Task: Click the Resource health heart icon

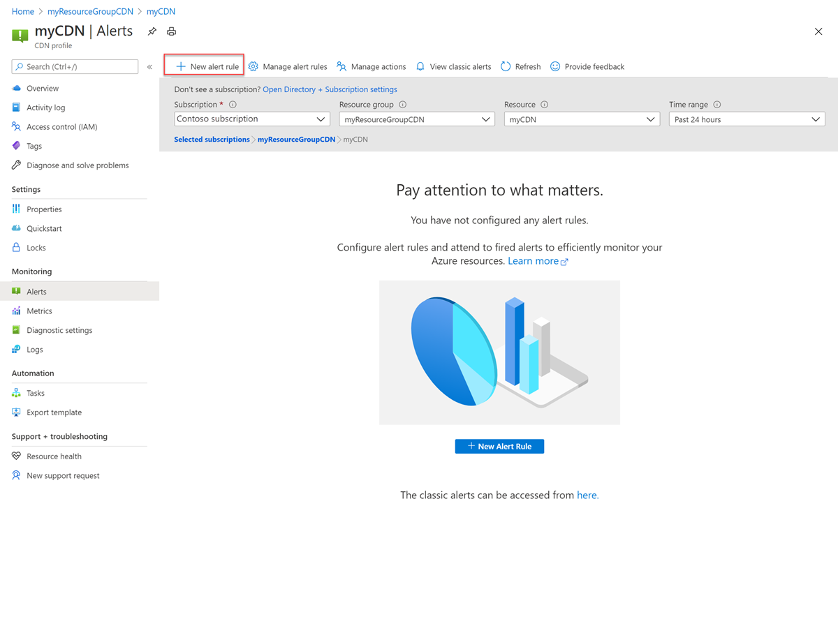Action: (x=17, y=456)
